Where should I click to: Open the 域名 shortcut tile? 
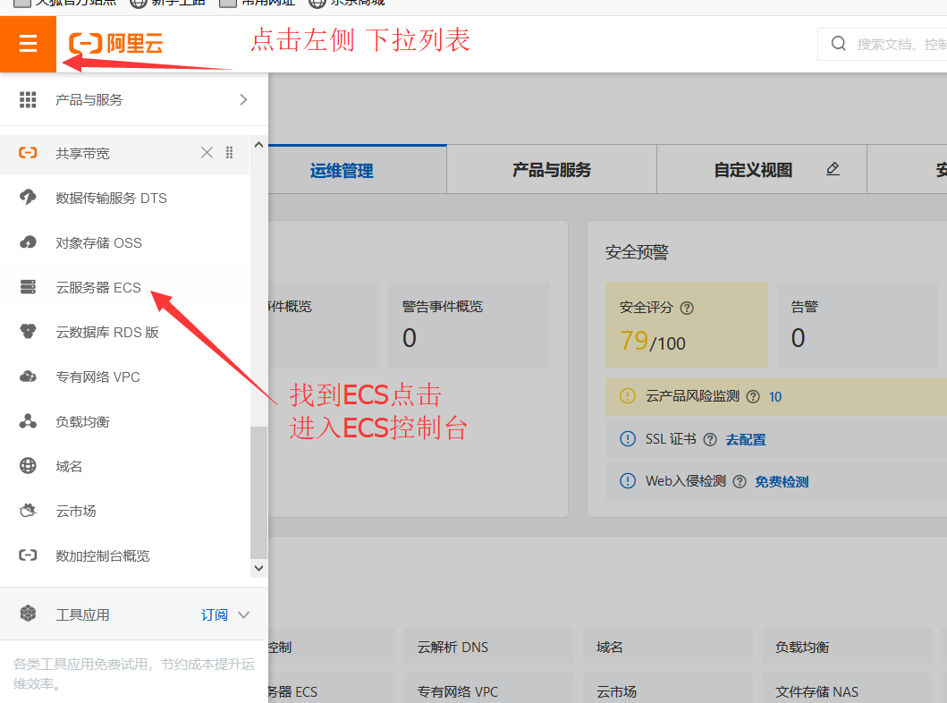coord(668,647)
